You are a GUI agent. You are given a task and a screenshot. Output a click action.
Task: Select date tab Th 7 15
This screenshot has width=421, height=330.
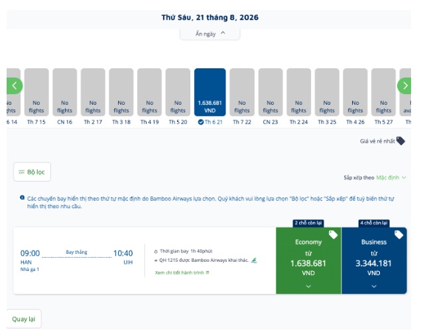pos(36,97)
